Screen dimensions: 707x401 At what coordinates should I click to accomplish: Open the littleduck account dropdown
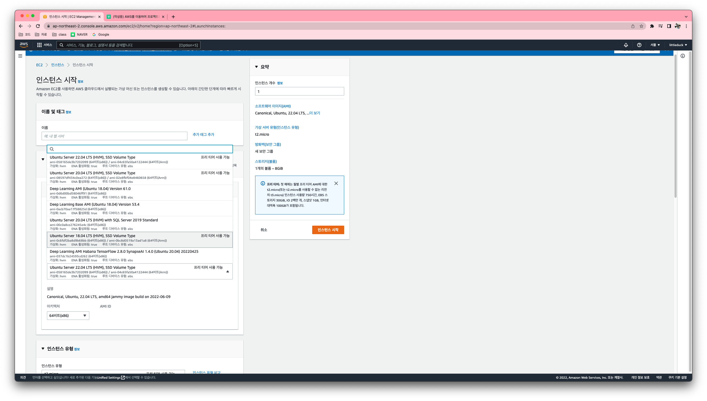[x=678, y=45]
